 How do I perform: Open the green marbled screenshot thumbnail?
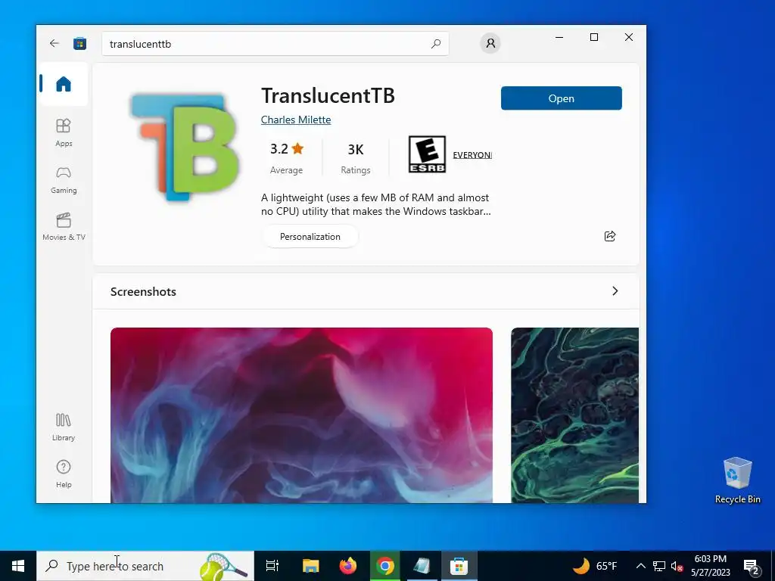tap(575, 415)
